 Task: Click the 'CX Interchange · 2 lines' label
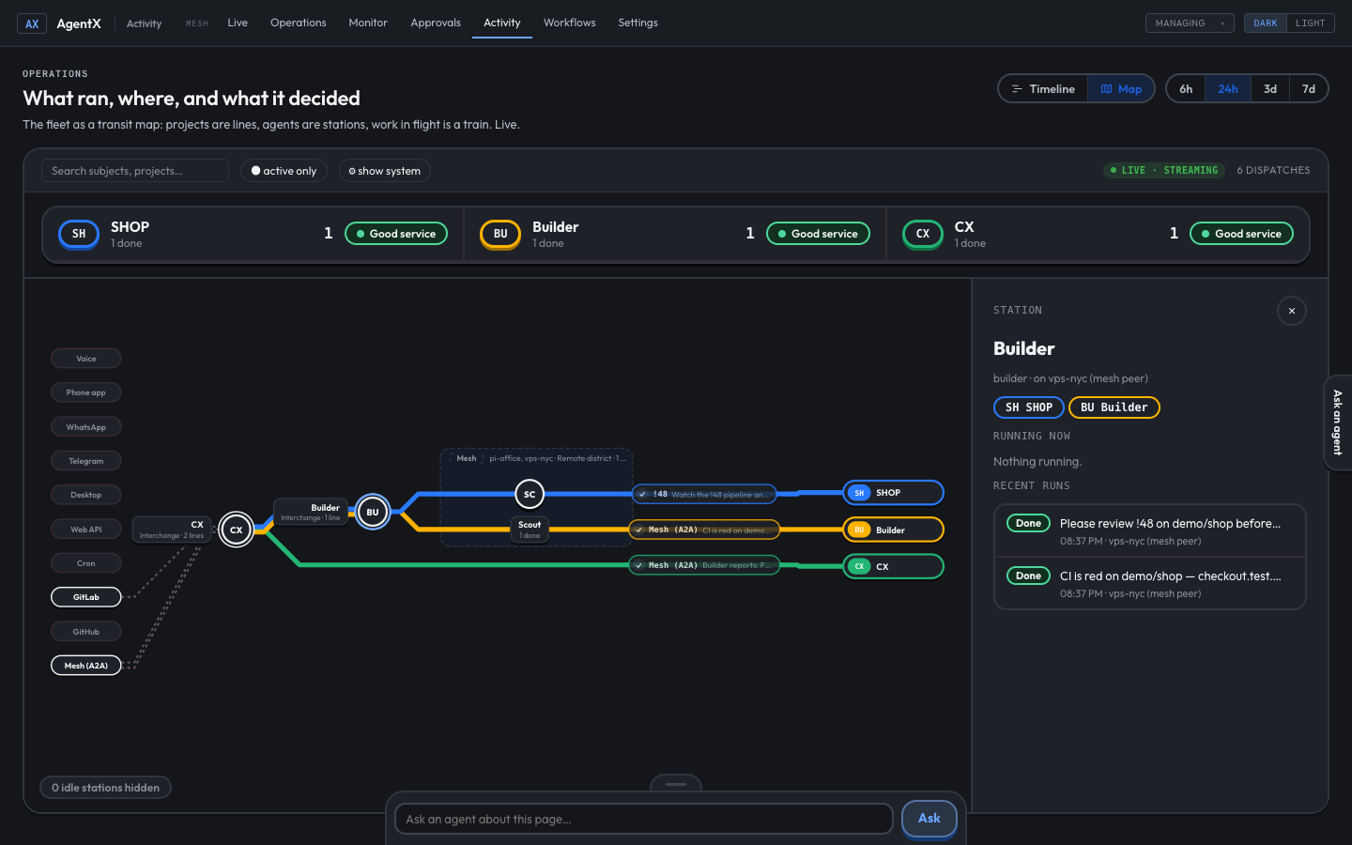[171, 530]
